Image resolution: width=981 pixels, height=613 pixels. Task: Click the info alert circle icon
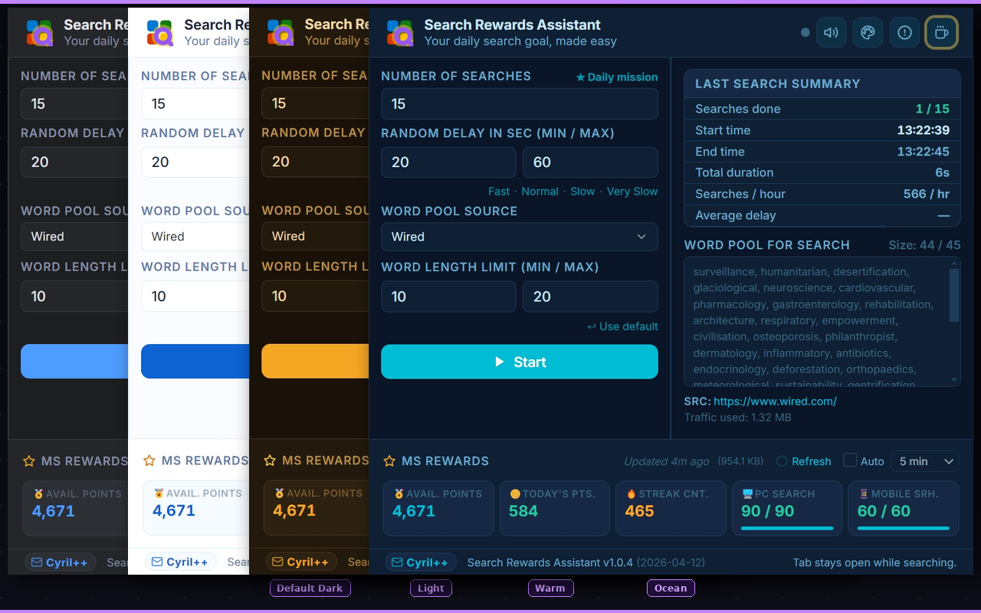[904, 33]
